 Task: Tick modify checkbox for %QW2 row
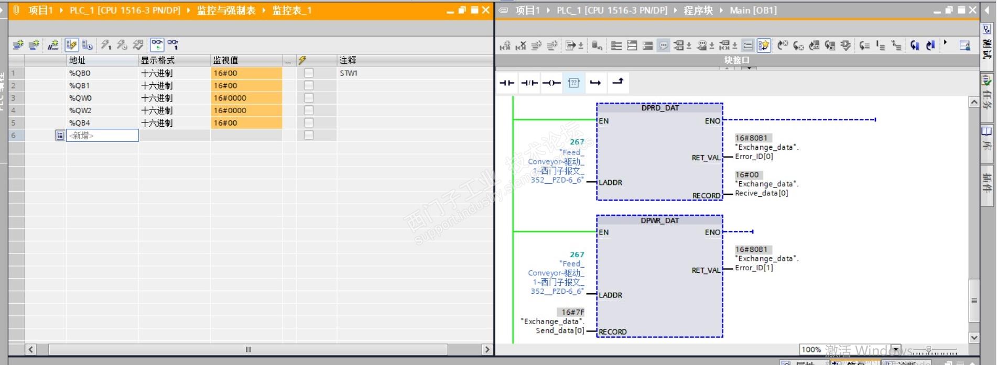[309, 110]
